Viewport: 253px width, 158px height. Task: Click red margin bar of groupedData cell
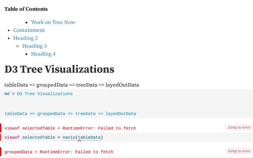click(1, 152)
